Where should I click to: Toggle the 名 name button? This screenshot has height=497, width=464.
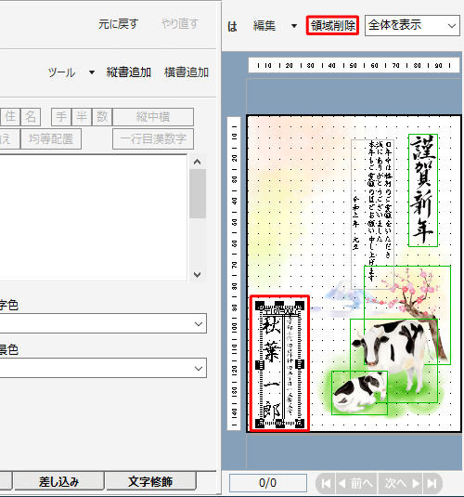pos(31,117)
